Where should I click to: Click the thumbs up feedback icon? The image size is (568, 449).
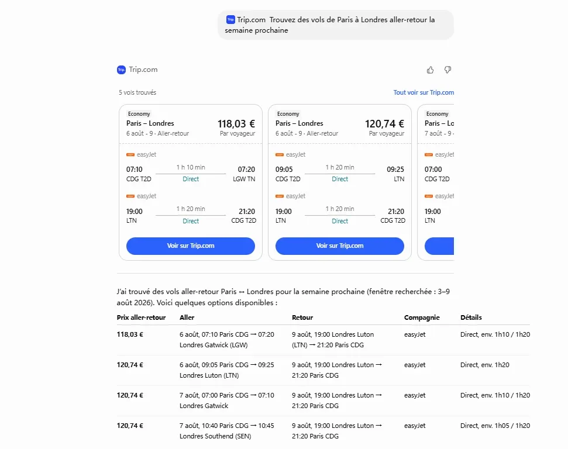[x=430, y=70]
